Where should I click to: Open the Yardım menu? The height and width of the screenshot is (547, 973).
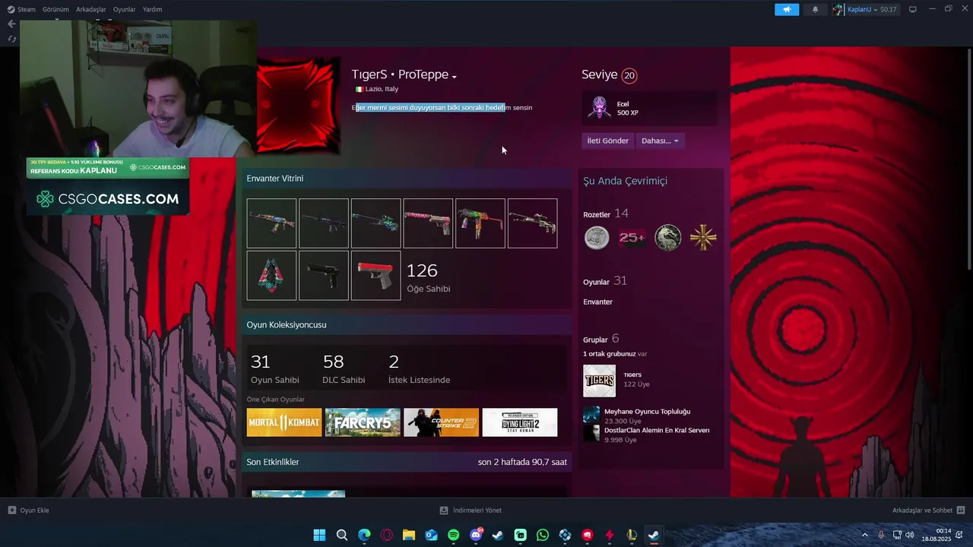[152, 9]
